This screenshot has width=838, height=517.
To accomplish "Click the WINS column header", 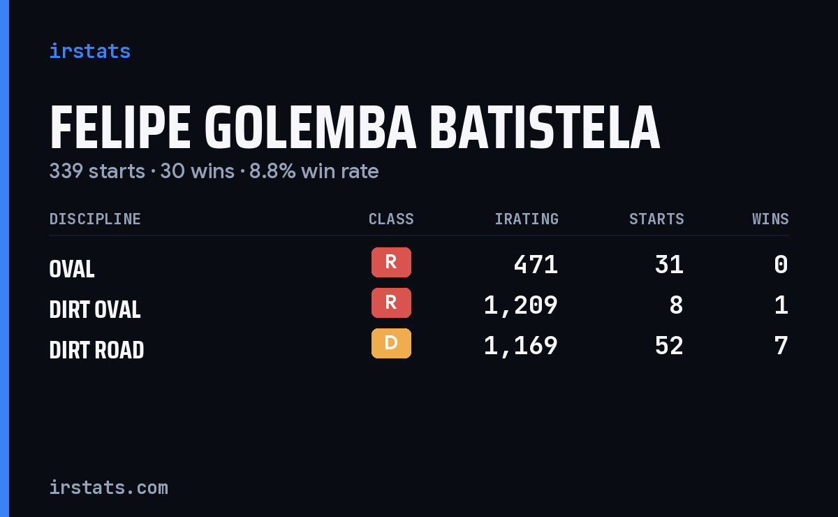I will (x=770, y=219).
